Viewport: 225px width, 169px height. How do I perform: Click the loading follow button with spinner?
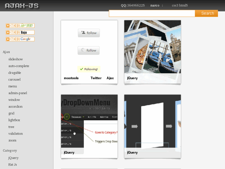[89, 50]
